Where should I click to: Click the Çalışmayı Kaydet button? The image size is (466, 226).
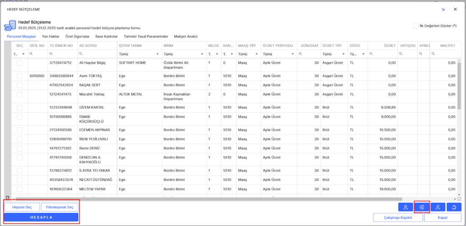397,218
